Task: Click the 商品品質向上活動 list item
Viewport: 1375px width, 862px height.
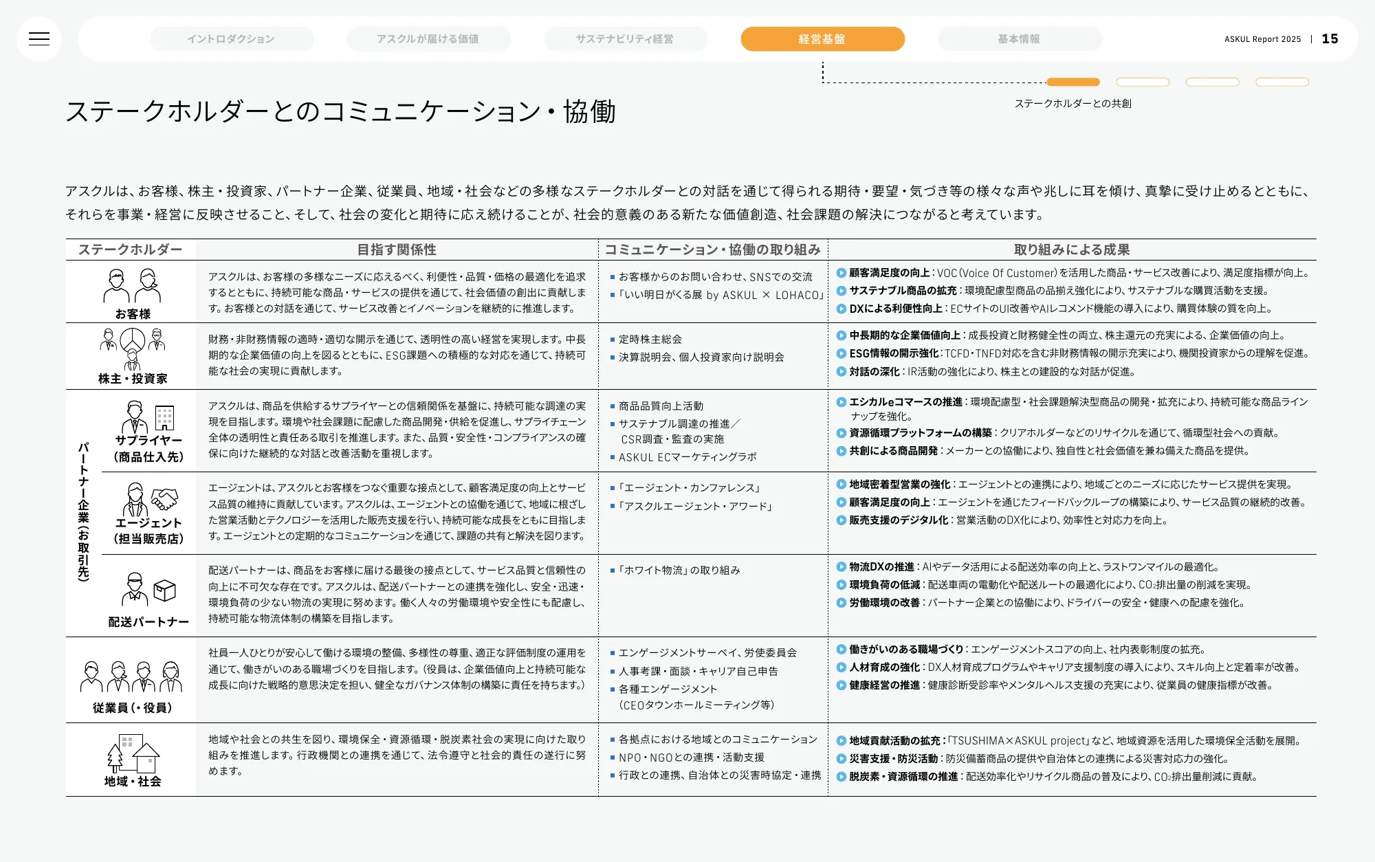Action: pos(661,406)
